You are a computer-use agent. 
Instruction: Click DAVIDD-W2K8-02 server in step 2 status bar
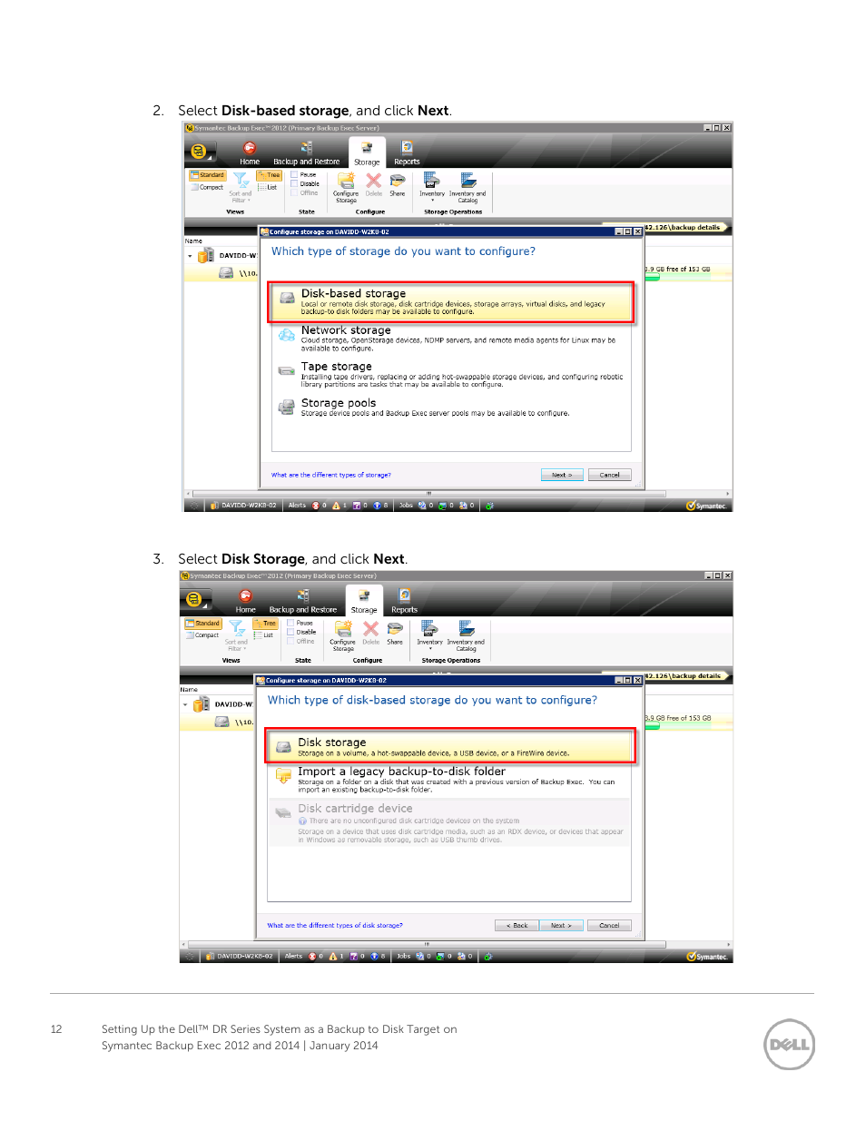click(243, 506)
